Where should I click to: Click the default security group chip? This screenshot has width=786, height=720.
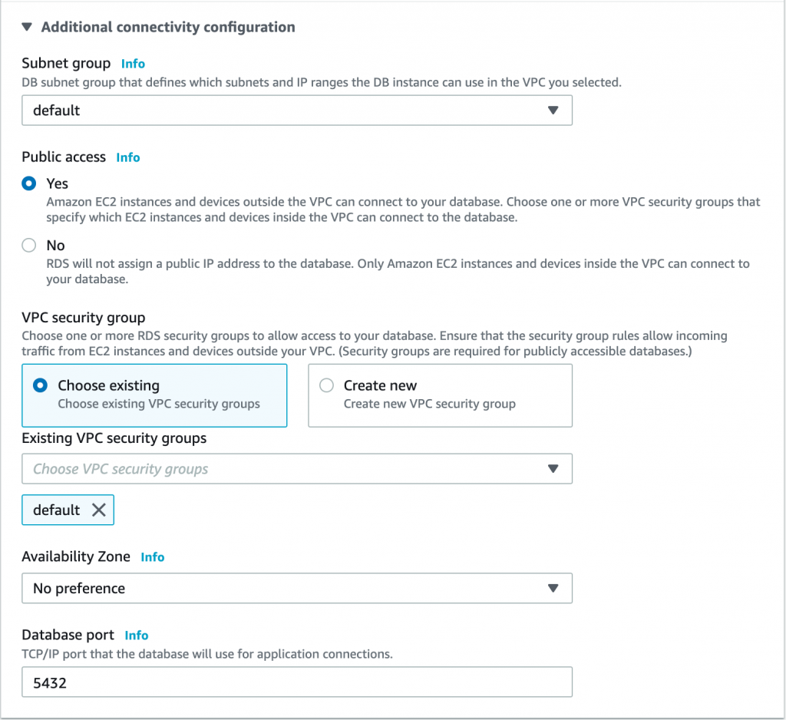[57, 510]
